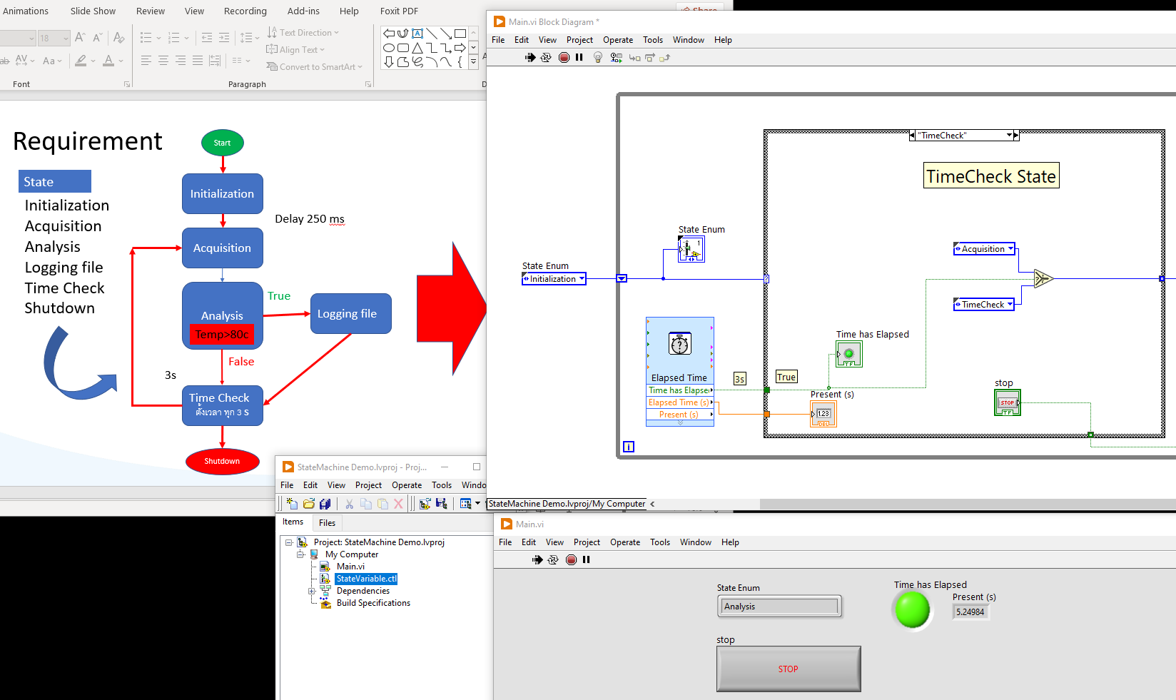
Task: Click Delete X icon in project toolbar
Action: [x=399, y=504]
